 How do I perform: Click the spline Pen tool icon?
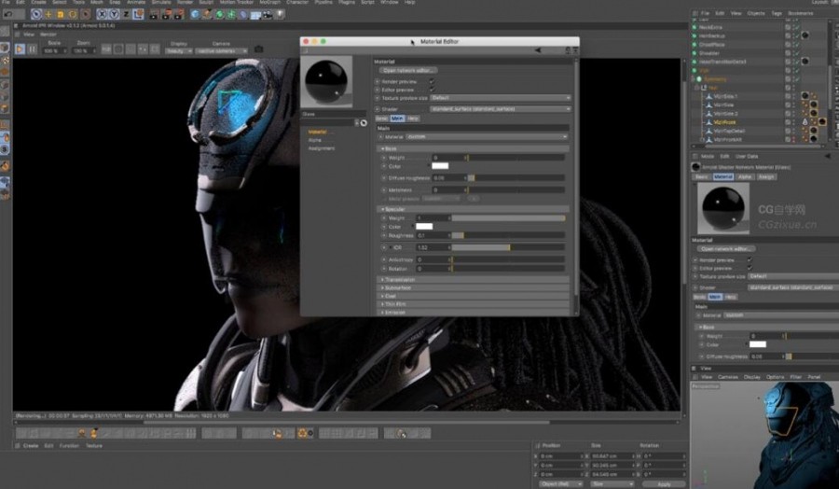click(207, 14)
